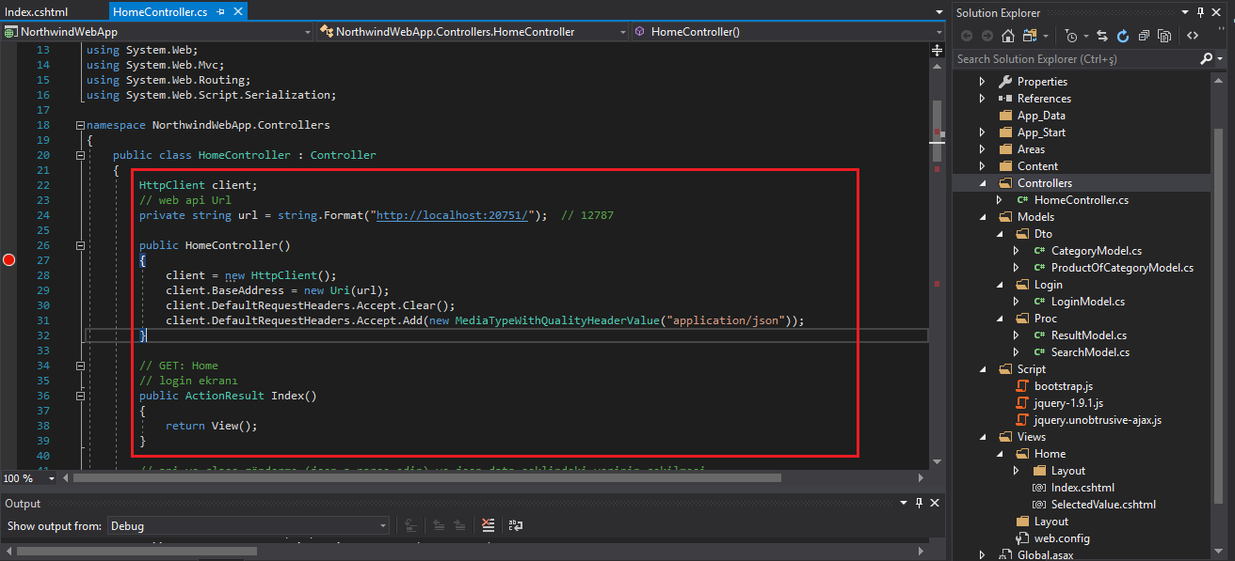
Task: Click the Clear All icon in Output panel
Action: tap(488, 525)
